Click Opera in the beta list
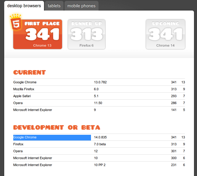This screenshot has width=197, height=176. 18,151
